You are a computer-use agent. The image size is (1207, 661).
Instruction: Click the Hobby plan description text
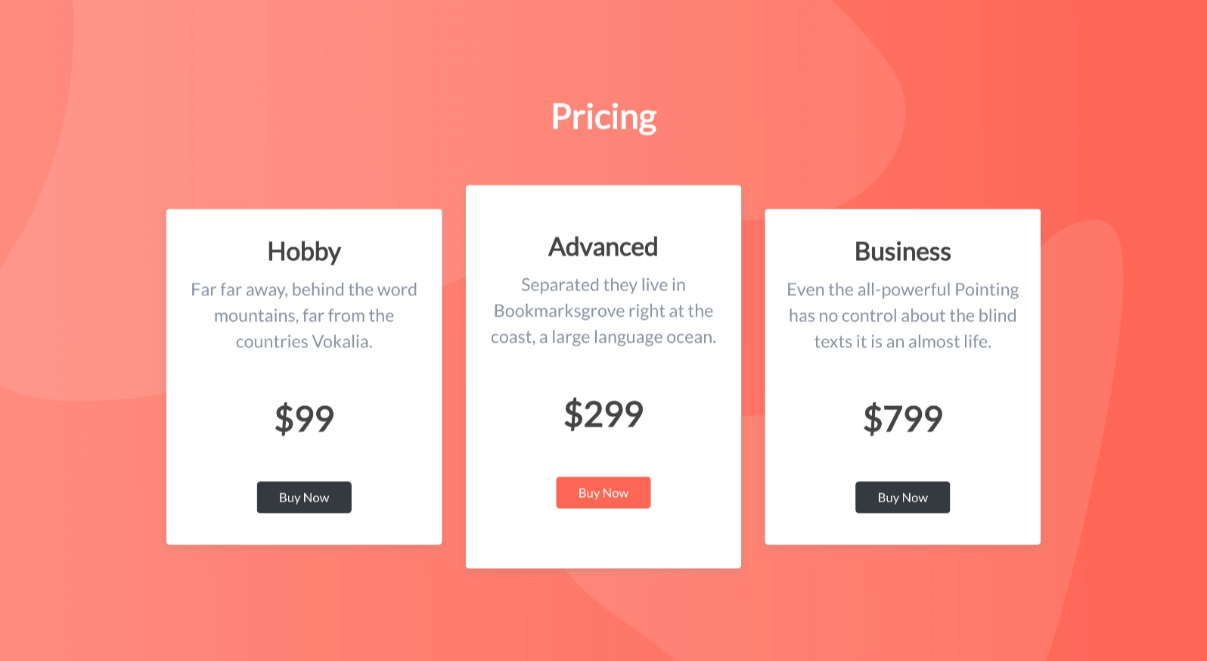304,315
